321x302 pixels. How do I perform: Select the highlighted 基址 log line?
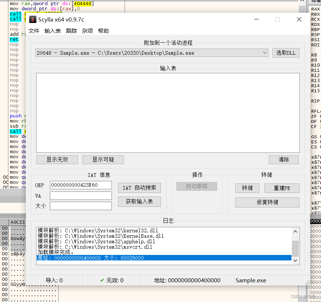(164, 258)
